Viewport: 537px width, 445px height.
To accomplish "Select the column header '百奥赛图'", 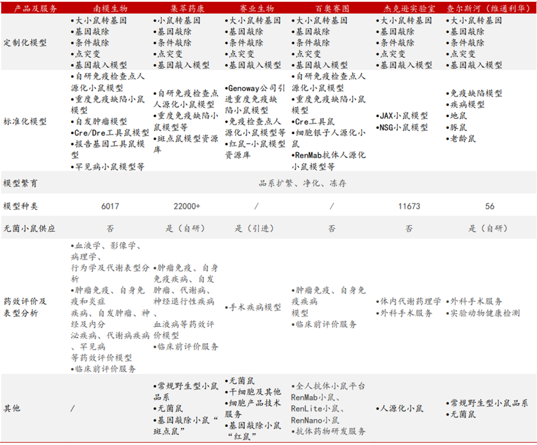I will tap(332, 8).
